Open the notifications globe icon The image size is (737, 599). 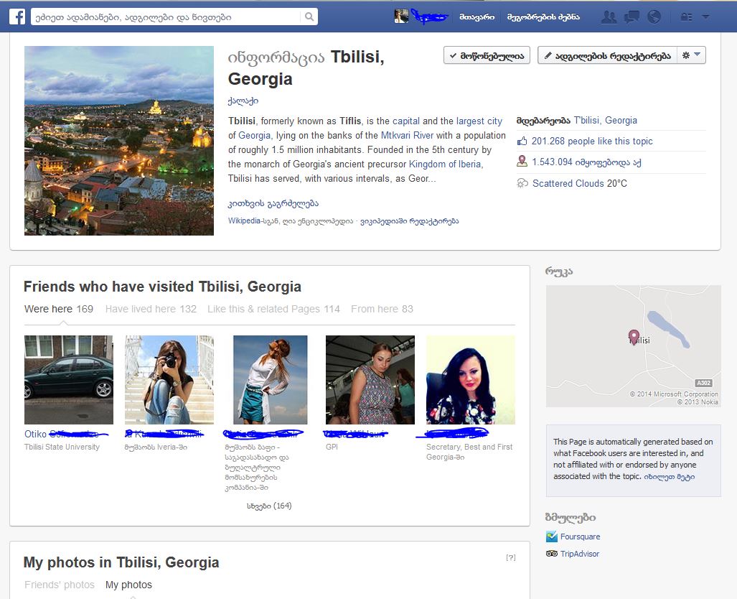pos(653,17)
